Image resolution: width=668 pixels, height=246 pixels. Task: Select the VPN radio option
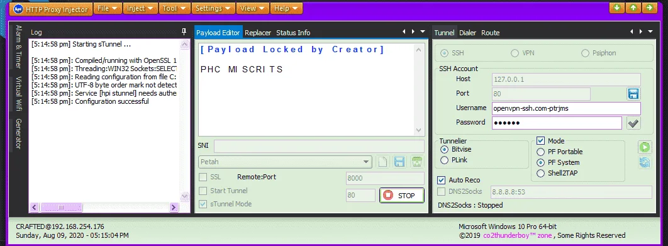click(x=515, y=53)
